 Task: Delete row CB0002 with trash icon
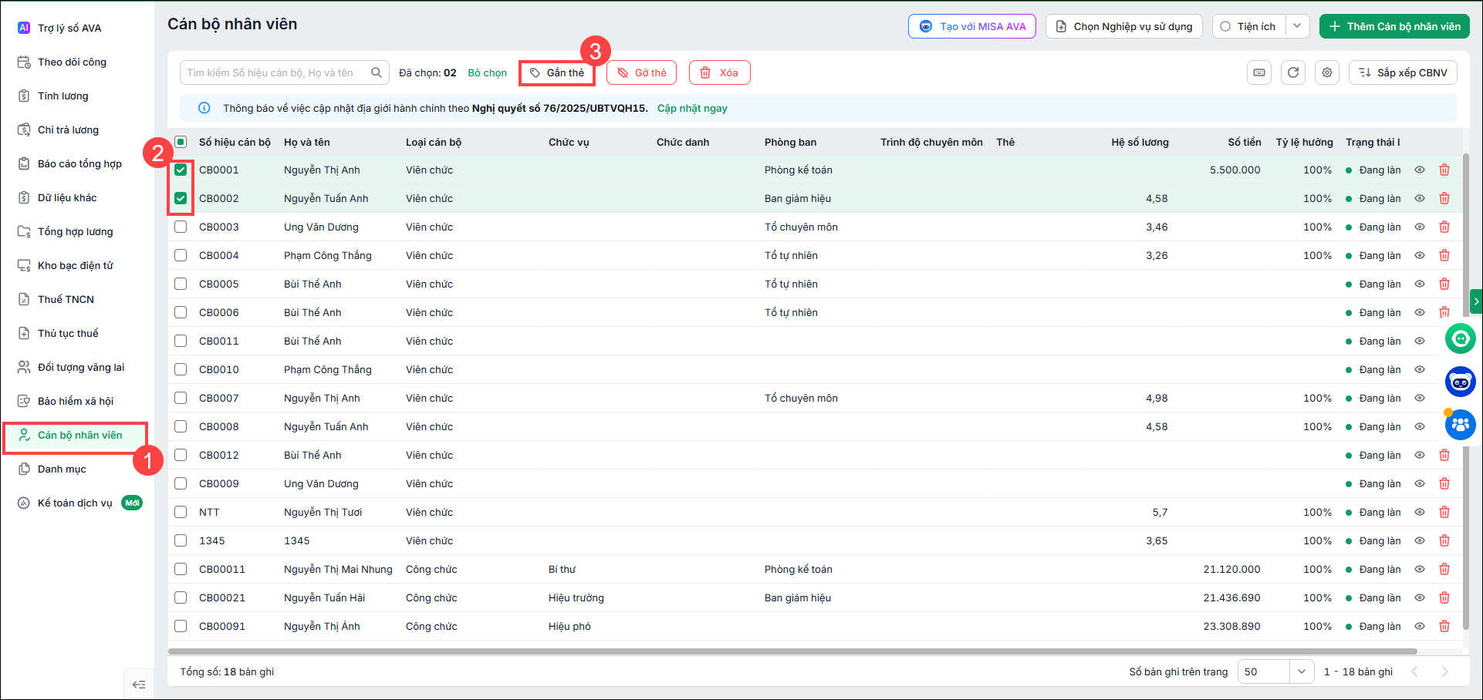click(1444, 198)
